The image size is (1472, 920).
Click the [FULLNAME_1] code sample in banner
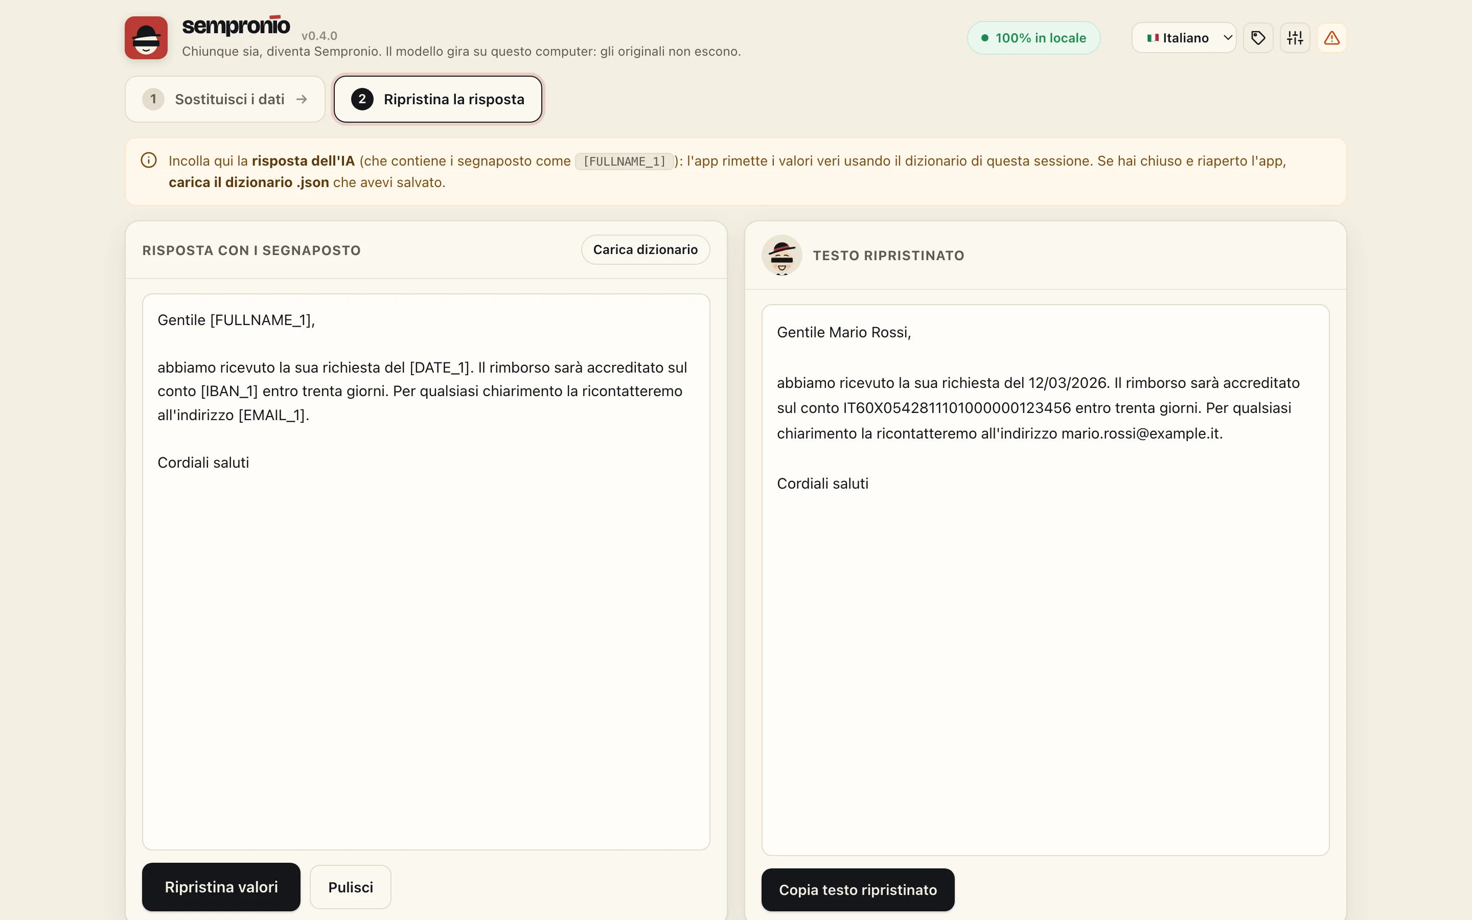click(625, 161)
